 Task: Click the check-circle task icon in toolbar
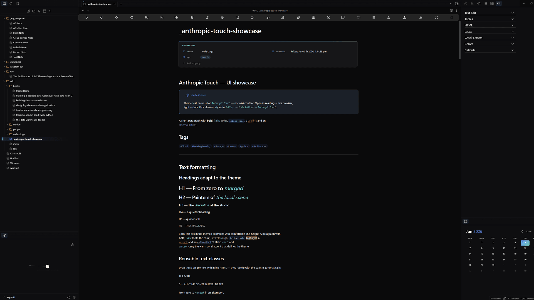click(328, 17)
